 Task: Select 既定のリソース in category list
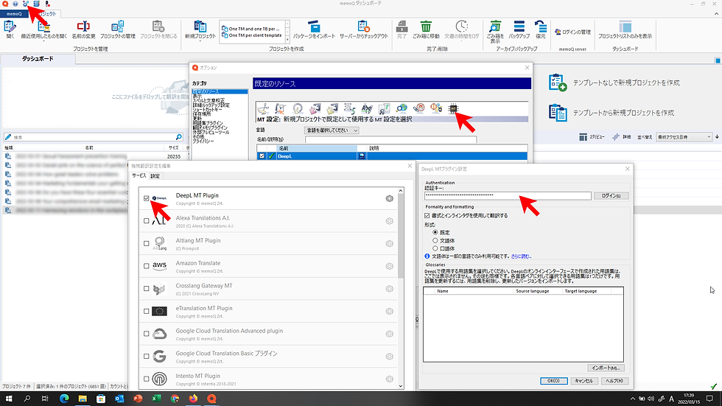click(220, 91)
